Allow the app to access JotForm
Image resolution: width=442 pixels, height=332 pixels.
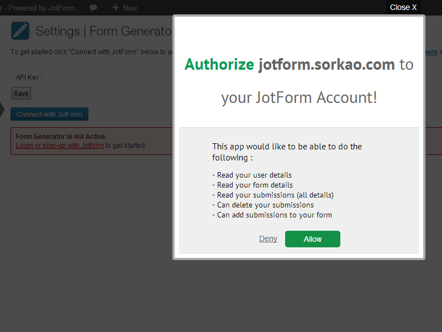click(x=312, y=239)
